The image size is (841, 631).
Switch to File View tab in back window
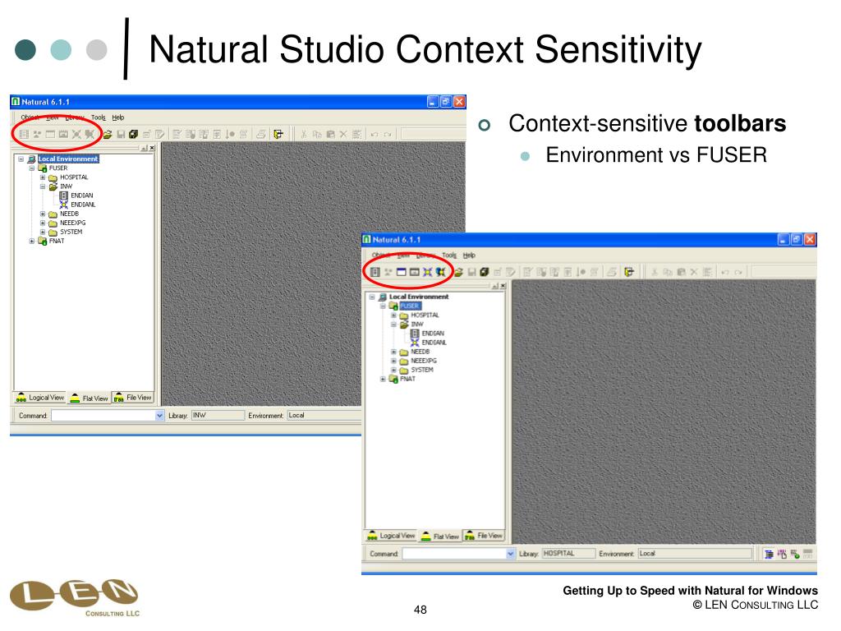pos(133,398)
